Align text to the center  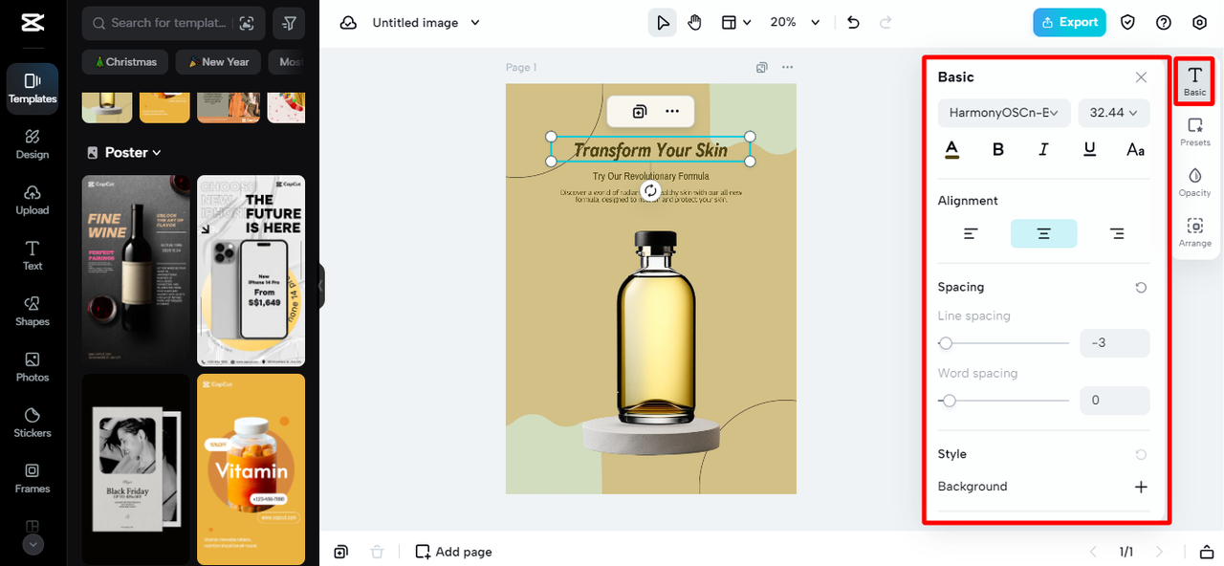[x=1043, y=233]
